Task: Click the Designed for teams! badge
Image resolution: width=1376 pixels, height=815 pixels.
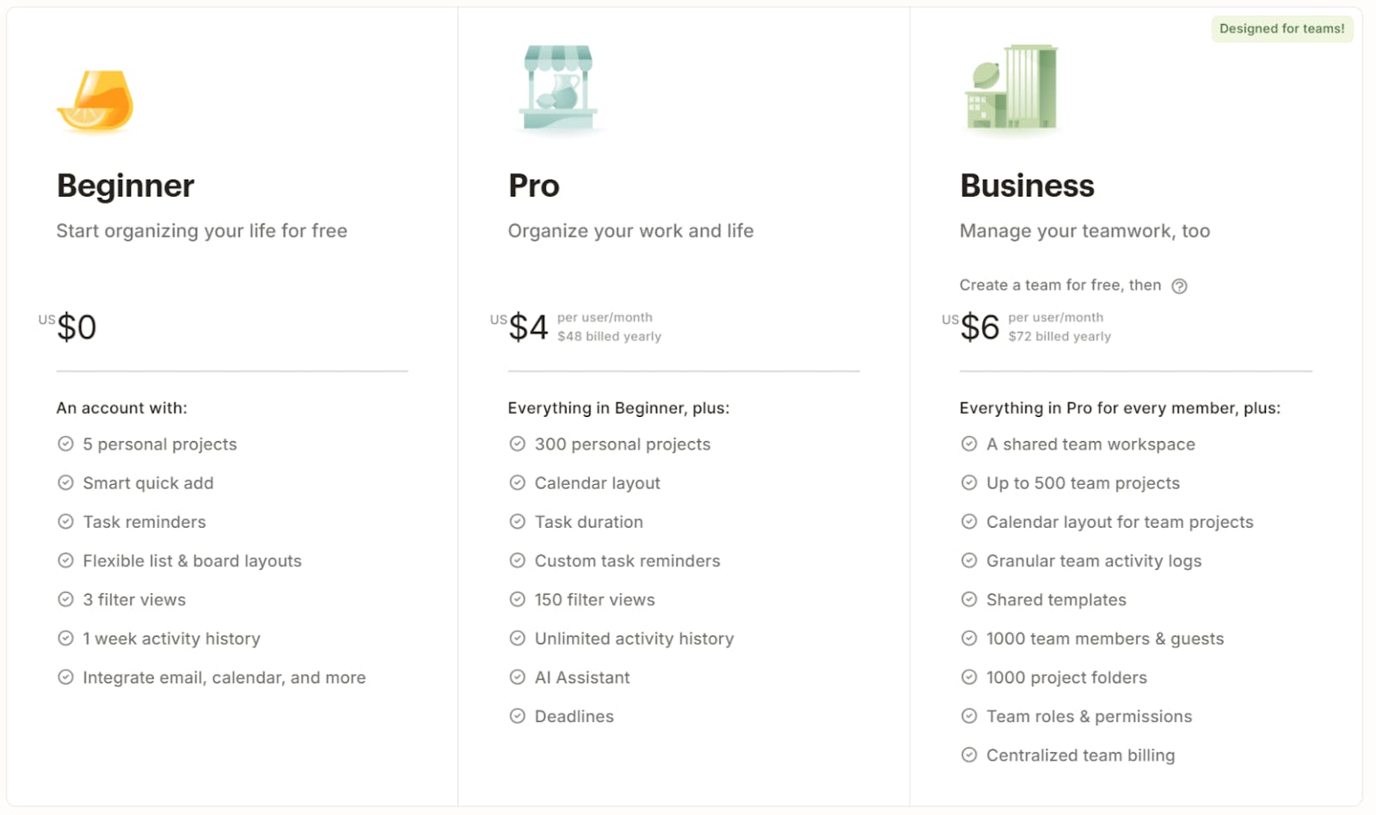Action: [x=1281, y=28]
